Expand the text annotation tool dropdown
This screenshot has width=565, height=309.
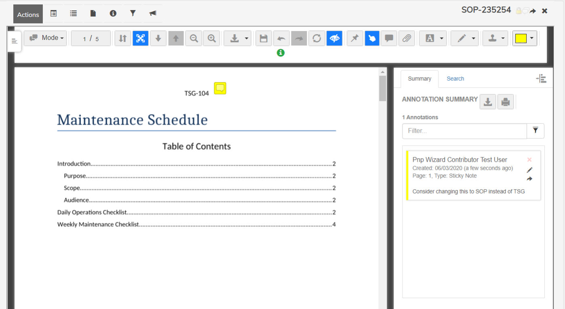tap(433, 38)
